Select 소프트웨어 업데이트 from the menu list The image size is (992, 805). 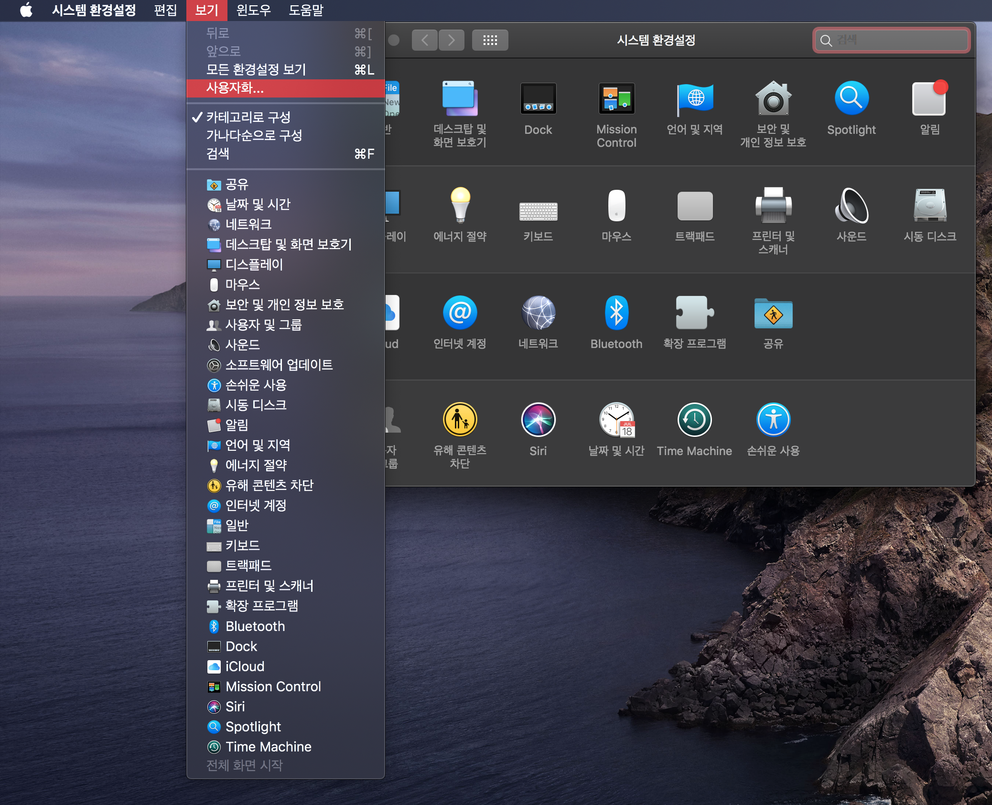tap(279, 365)
